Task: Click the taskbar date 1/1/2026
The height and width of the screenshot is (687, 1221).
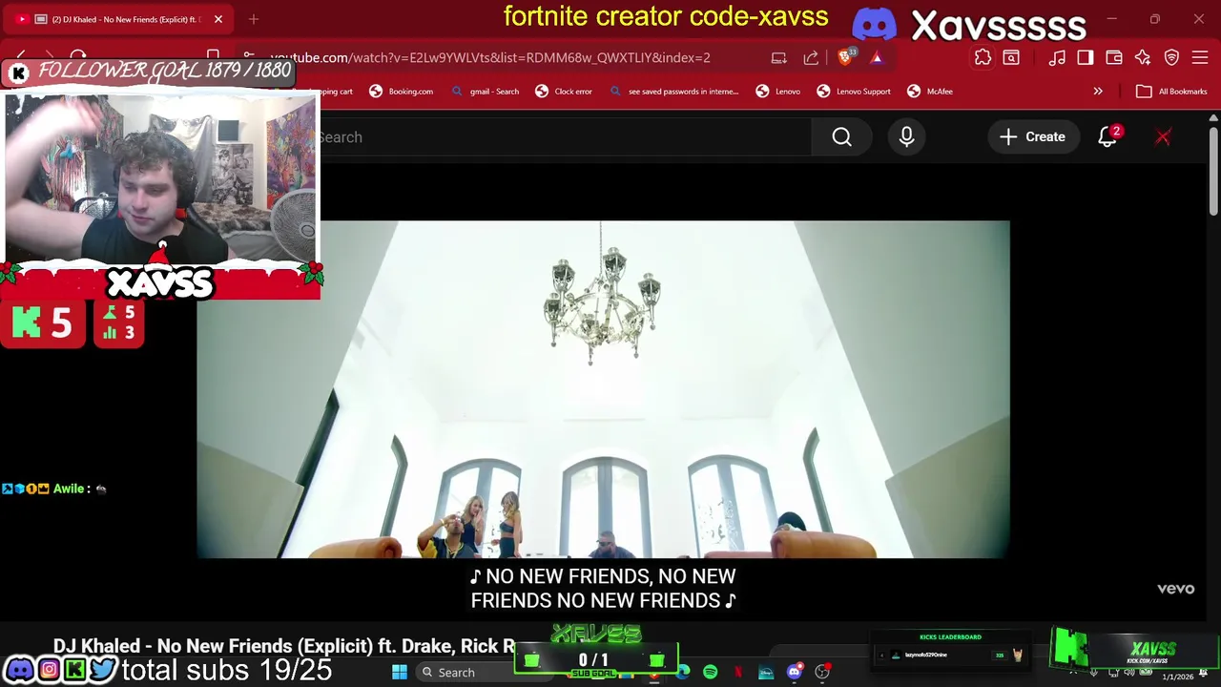Action: click(1177, 677)
